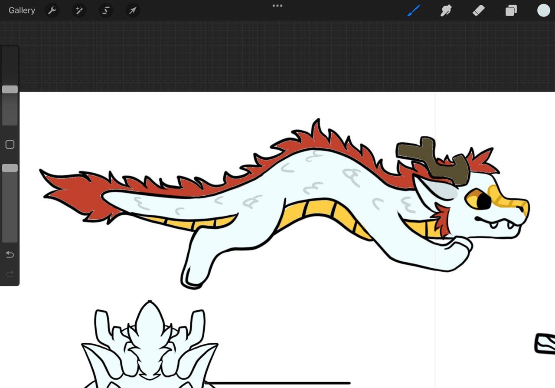
Task: Click the upper brush size slider handle
Action: click(x=10, y=89)
